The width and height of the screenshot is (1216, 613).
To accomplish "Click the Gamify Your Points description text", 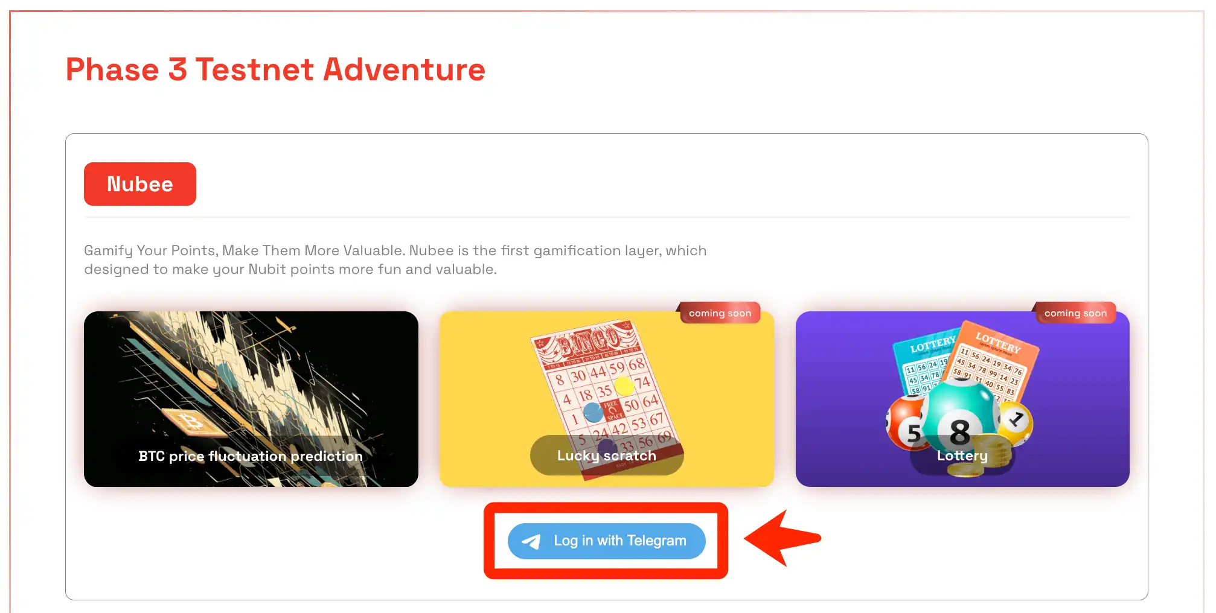I will [395, 259].
